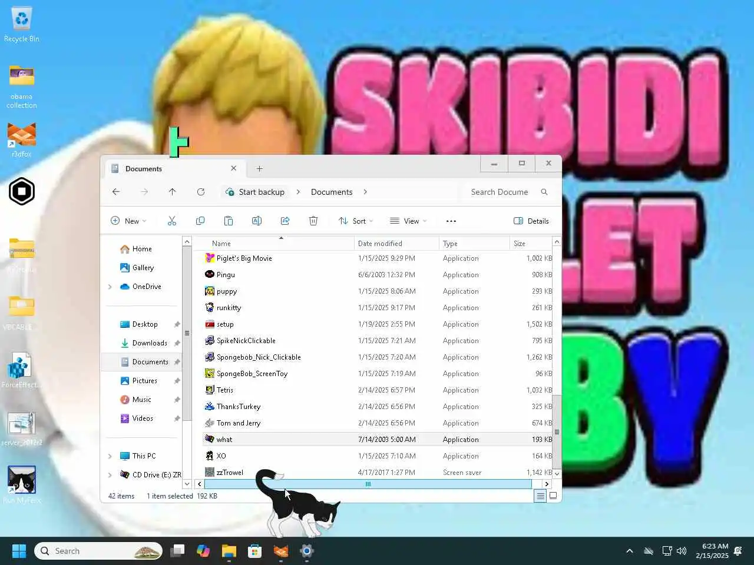Screen dimensions: 754x565
Task: Select the Pingu application file
Action: (377, 275)
